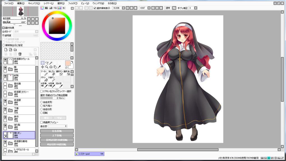Toggle 選択領域表示 checkbox in toolbar
The width and height of the screenshot is (286, 161).
click(95, 8)
